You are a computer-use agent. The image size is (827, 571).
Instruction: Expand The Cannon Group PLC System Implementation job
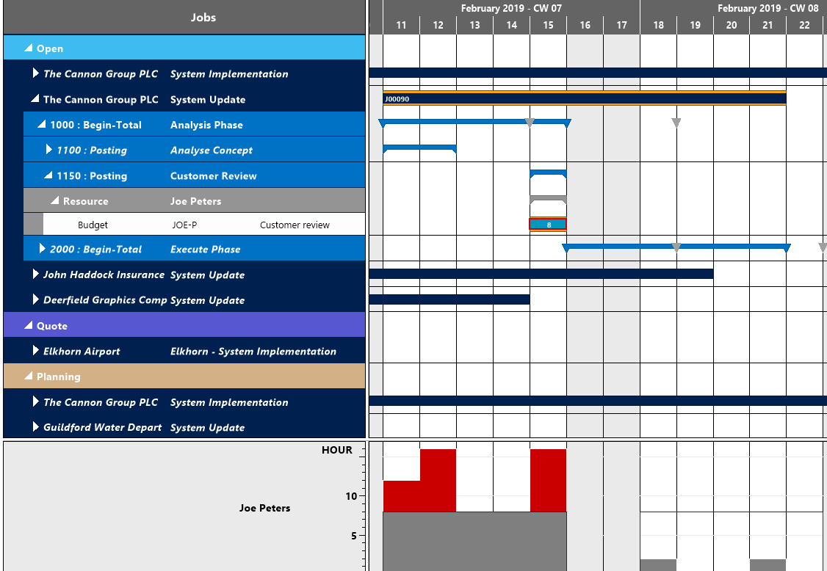coord(35,73)
